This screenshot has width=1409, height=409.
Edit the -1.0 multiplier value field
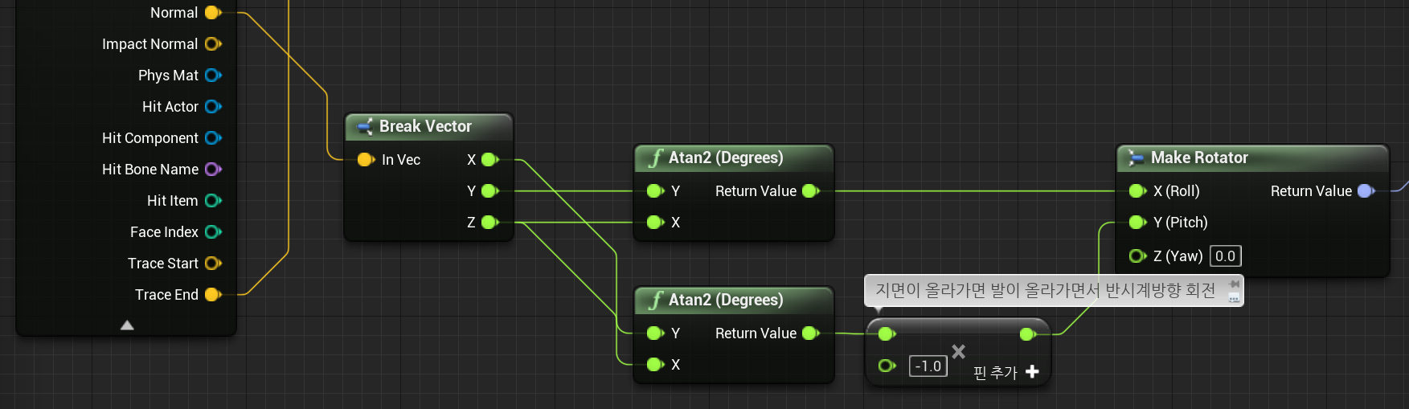point(928,366)
